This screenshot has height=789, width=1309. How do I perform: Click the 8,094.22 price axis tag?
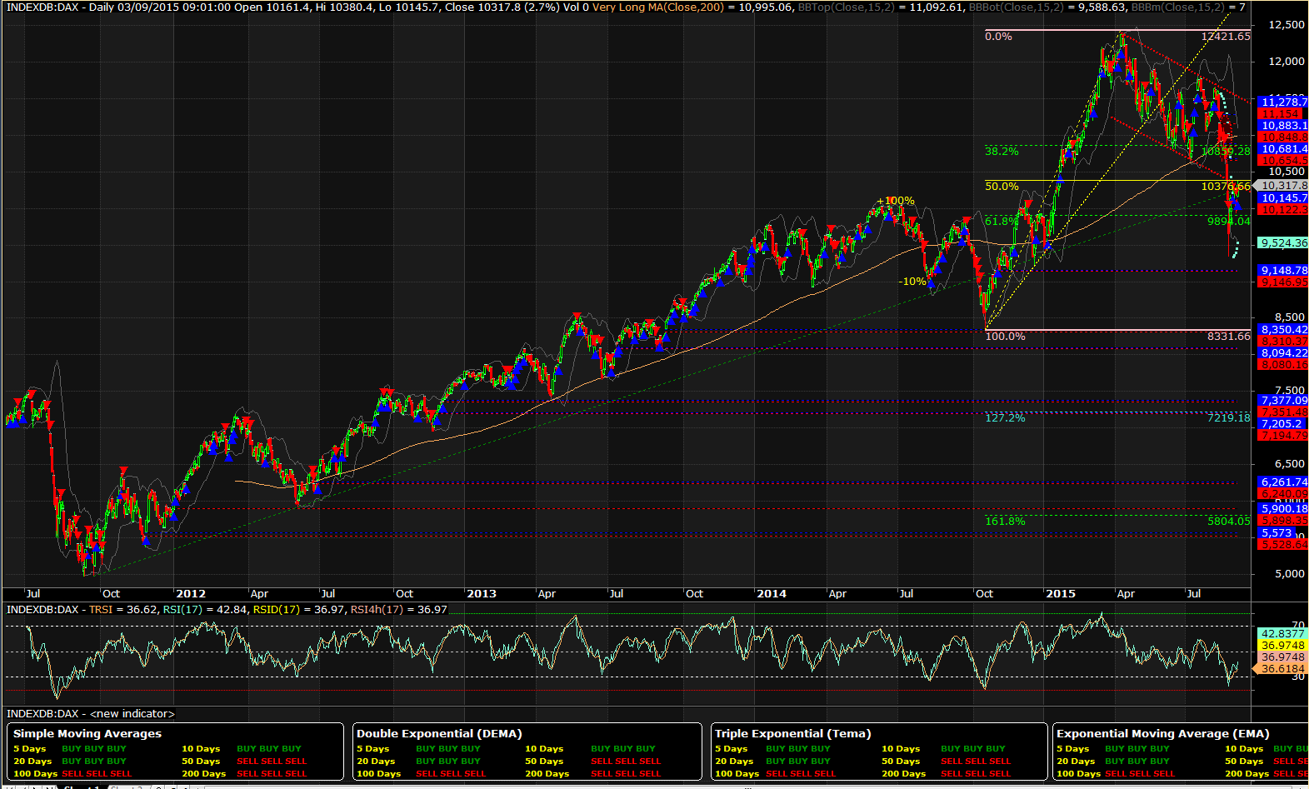coord(1283,353)
